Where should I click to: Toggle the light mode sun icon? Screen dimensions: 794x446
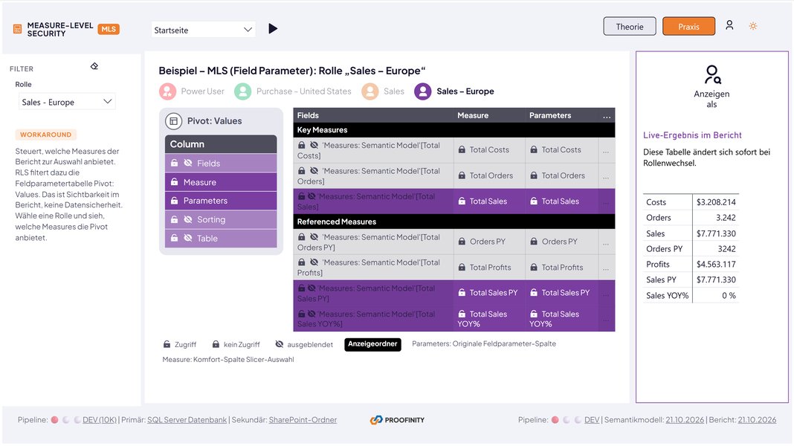click(x=753, y=26)
